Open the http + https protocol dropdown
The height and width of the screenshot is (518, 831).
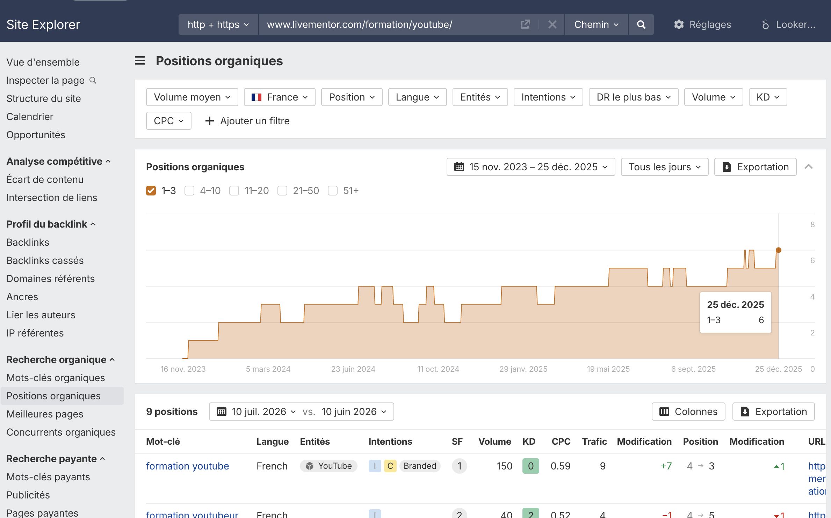pyautogui.click(x=218, y=24)
